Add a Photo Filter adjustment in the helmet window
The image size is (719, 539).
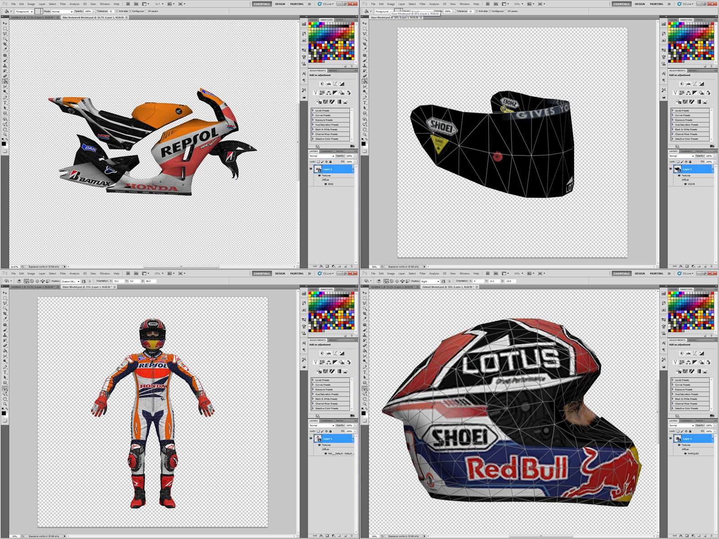click(701, 362)
